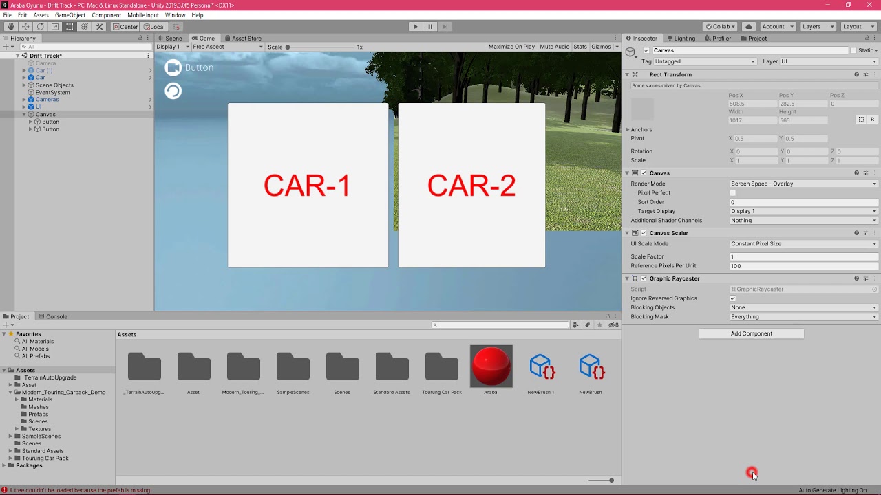Toggle the Canvas component enabled checkbox

point(644,173)
